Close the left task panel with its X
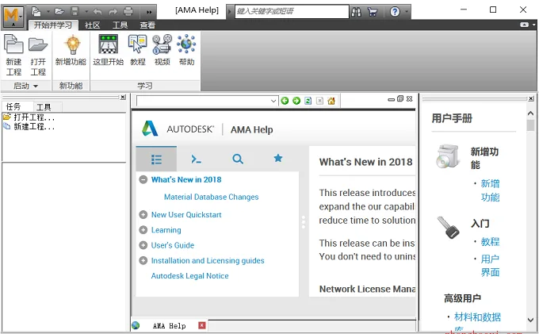 point(123,98)
